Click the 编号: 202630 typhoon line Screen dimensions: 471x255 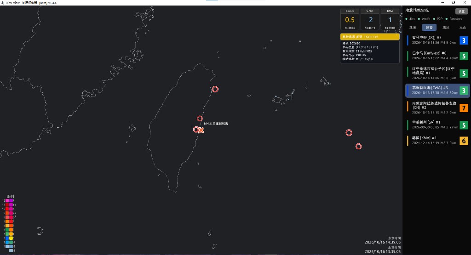point(351,43)
